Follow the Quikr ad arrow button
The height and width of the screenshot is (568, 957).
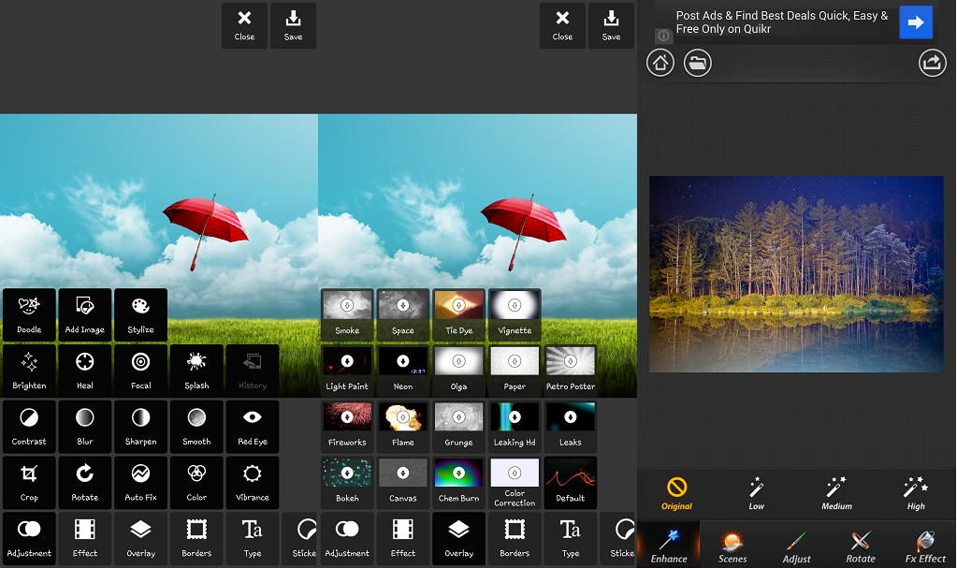click(916, 22)
